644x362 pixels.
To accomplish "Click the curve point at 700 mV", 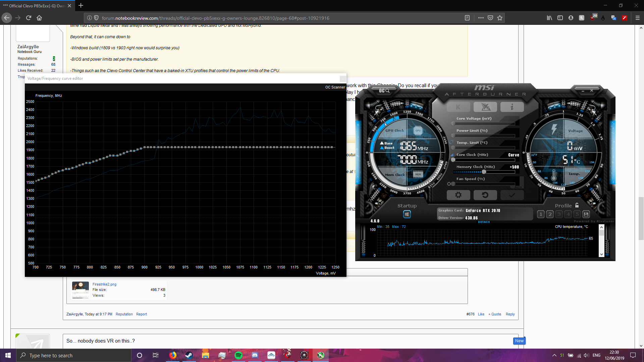I will coord(36,181).
